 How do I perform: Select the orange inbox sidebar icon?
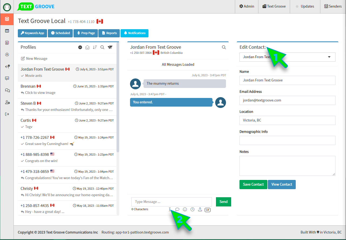coord(7,19)
